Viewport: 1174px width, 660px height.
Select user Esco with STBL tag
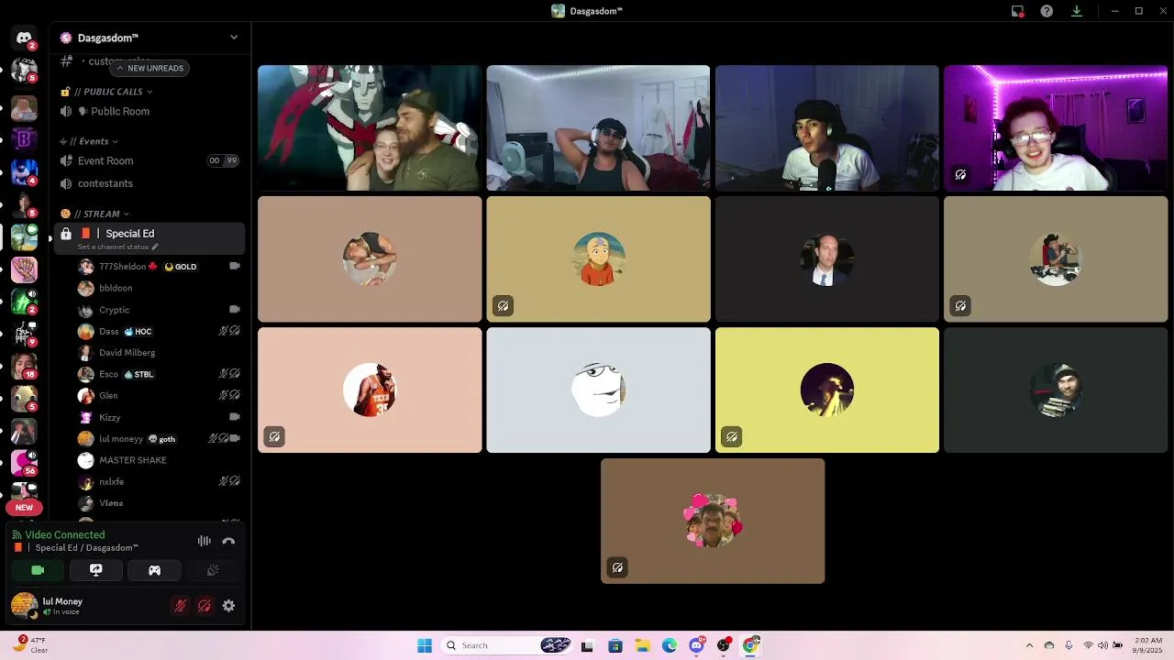[x=158, y=374]
